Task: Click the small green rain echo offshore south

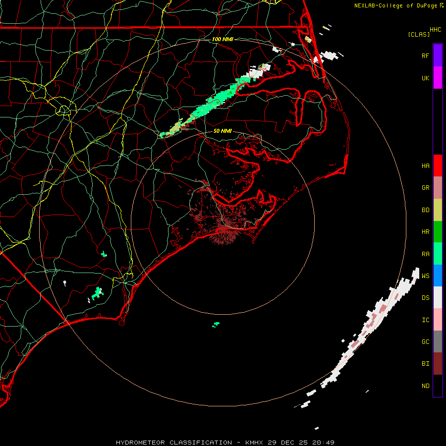Action: pos(216,325)
